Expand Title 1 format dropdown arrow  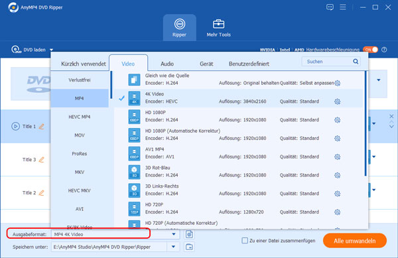(x=374, y=123)
